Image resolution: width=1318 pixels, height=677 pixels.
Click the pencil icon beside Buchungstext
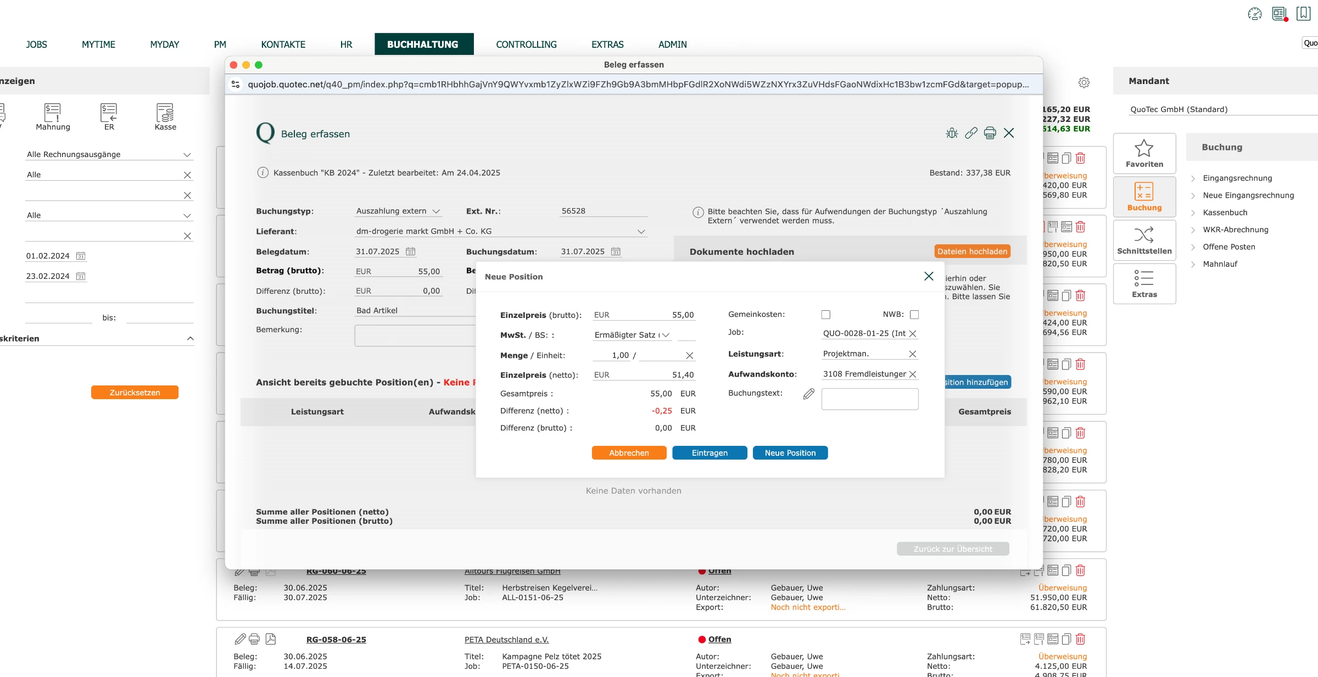click(808, 394)
